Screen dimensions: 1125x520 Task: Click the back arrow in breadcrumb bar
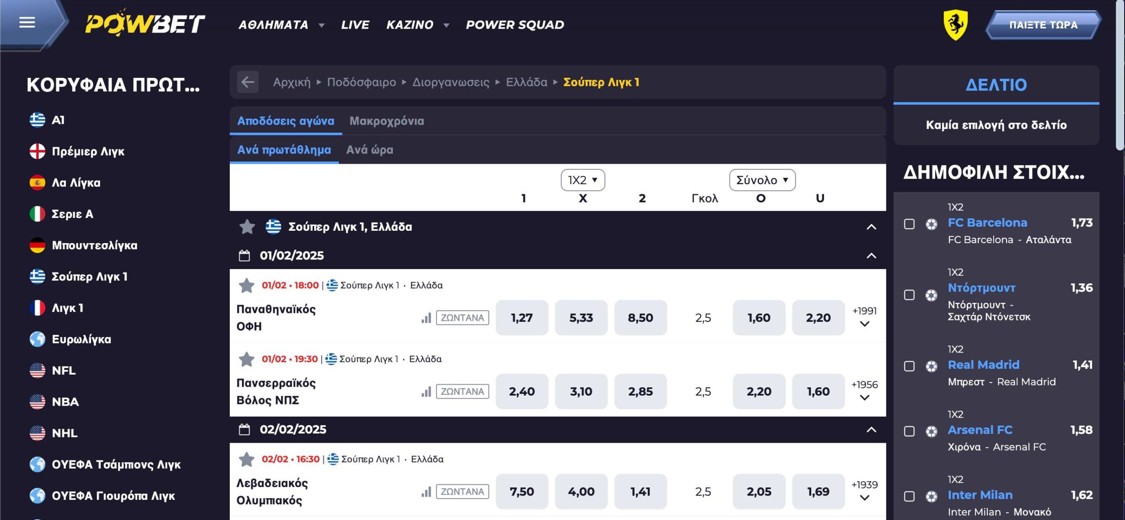[x=248, y=82]
